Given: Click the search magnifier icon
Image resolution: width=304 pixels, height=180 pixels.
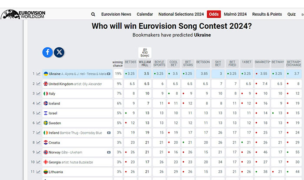Looking at the screenshot, I should (93, 14).
